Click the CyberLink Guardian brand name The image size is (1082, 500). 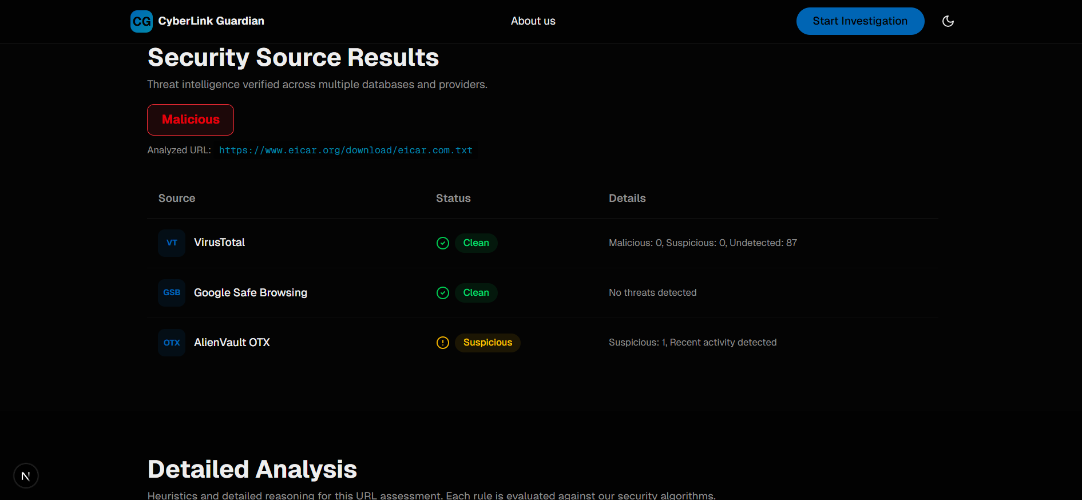[211, 21]
